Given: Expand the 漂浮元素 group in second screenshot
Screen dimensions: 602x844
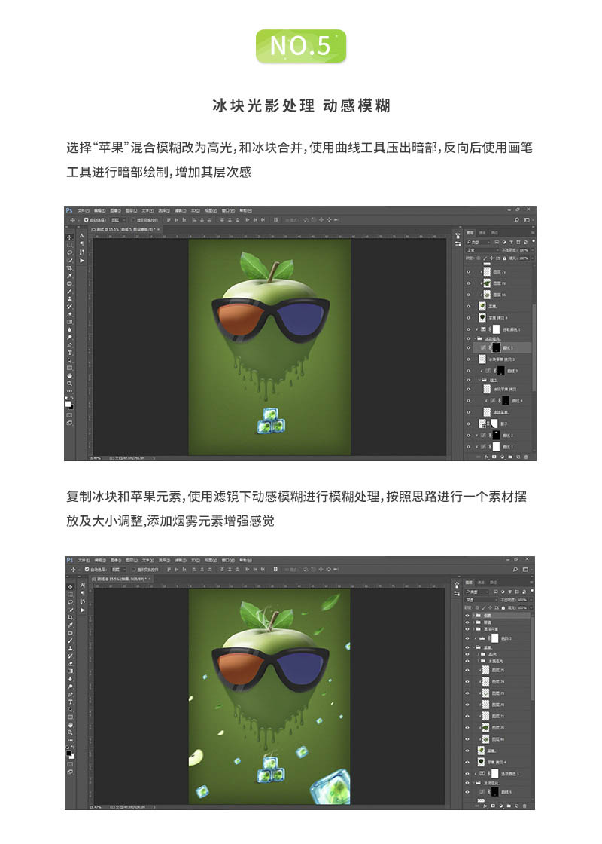Looking at the screenshot, I should (x=473, y=629).
